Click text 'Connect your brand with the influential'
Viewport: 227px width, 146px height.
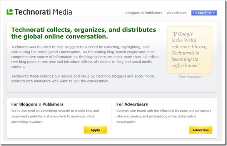(164, 116)
